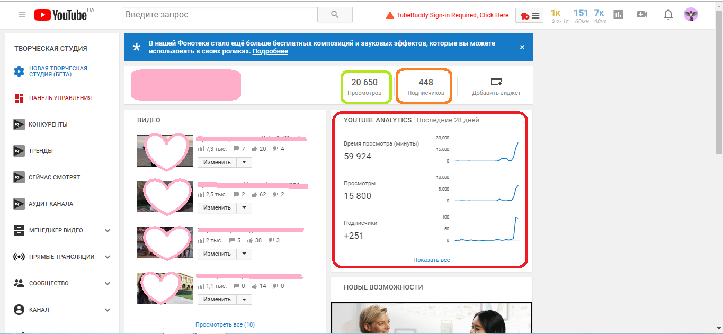Open the TubeBuddy menu button

pyautogui.click(x=529, y=15)
